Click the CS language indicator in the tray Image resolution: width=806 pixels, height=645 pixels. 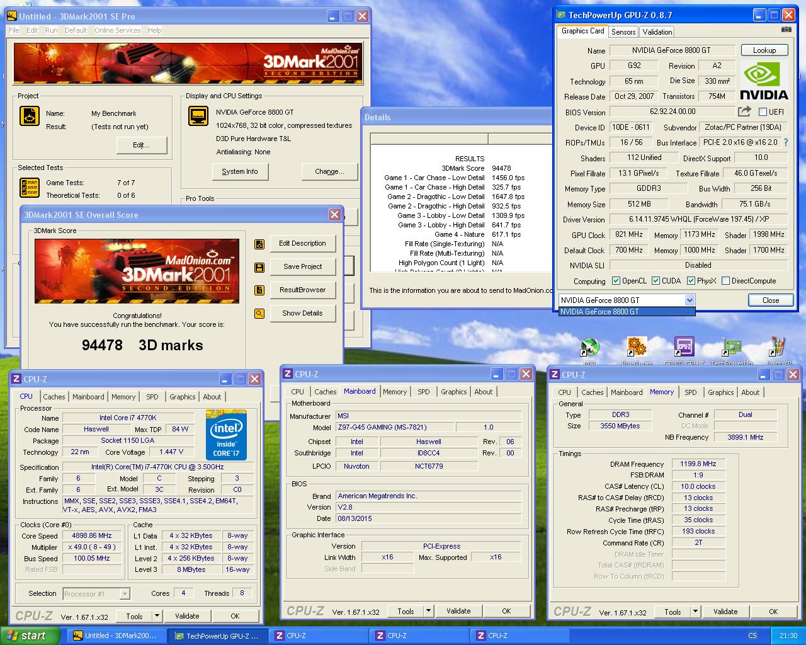pos(752,636)
